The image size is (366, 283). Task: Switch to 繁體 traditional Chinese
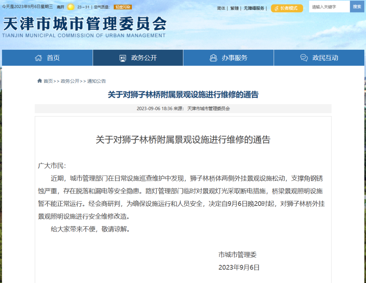click(x=234, y=8)
